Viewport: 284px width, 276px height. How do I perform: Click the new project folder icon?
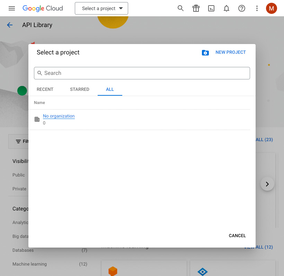pyautogui.click(x=205, y=53)
